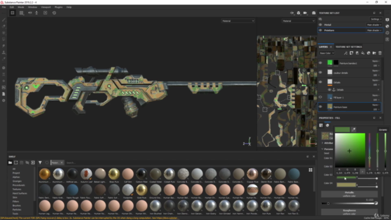
Task: Adjust the hue slider in color picker
Action: [x=369, y=150]
